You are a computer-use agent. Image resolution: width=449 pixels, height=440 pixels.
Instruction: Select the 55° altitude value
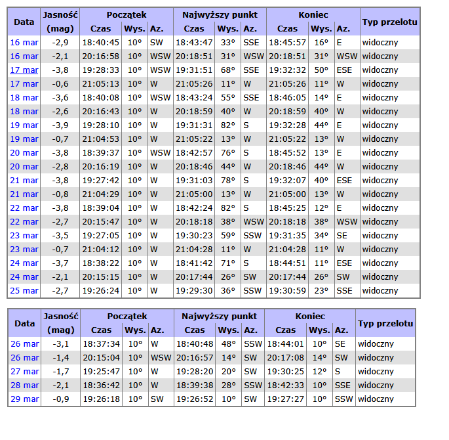coord(227,98)
